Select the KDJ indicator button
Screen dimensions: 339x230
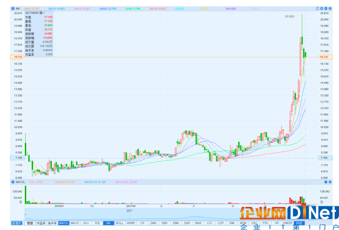tap(86, 223)
